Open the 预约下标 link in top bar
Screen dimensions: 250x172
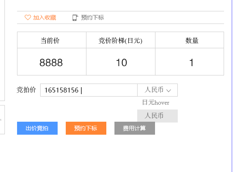pyautogui.click(x=93, y=17)
